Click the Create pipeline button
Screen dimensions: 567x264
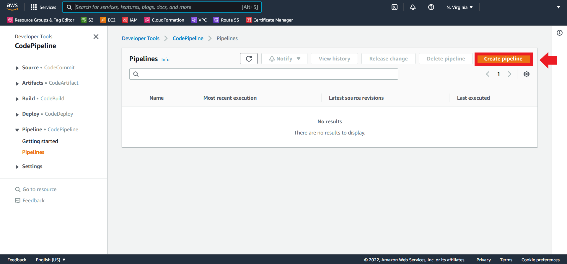pos(503,59)
